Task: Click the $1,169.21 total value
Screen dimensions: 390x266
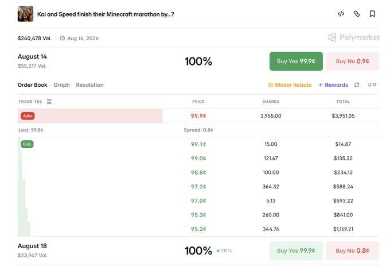Action: [x=343, y=229]
